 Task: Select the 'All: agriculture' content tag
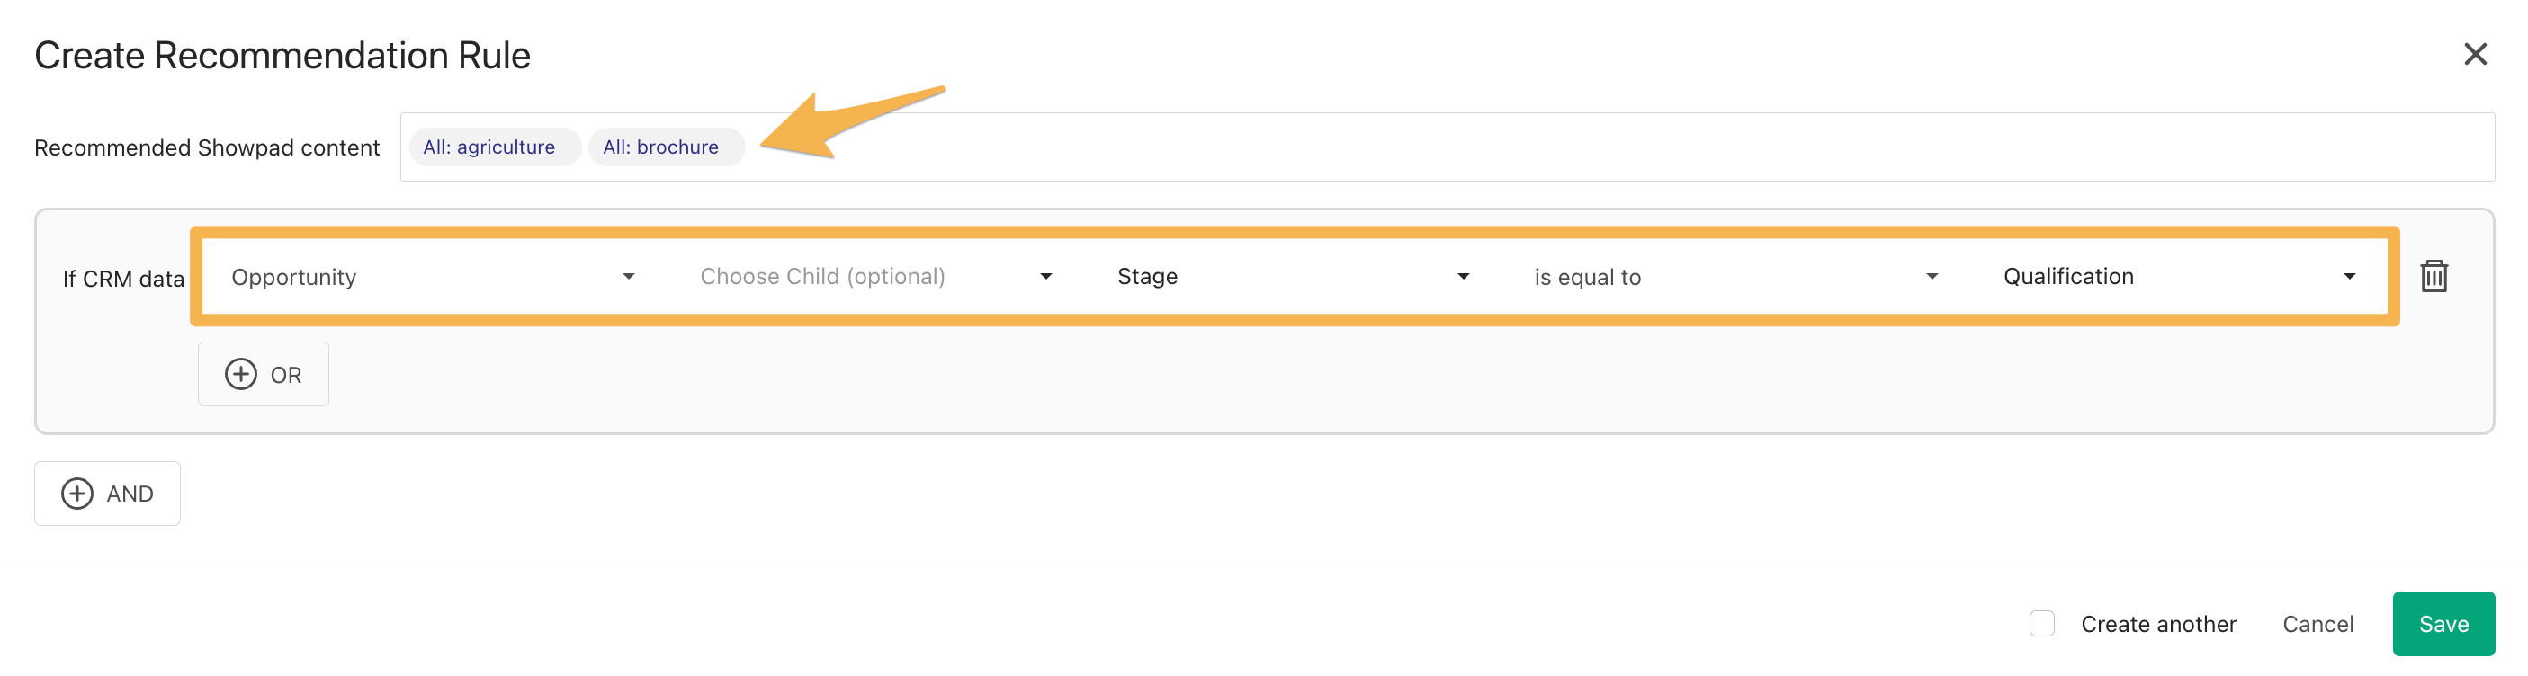[x=489, y=147]
